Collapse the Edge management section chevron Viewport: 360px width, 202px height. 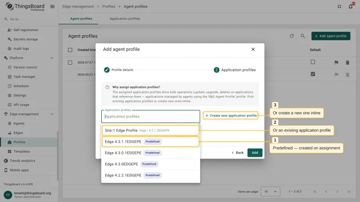tap(52, 114)
